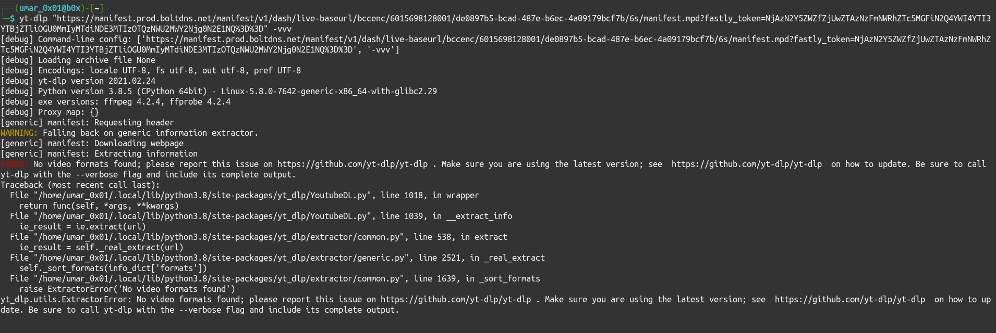Click the generic.py path for line 2521
This screenshot has width=996, height=333.
[x=222, y=258]
